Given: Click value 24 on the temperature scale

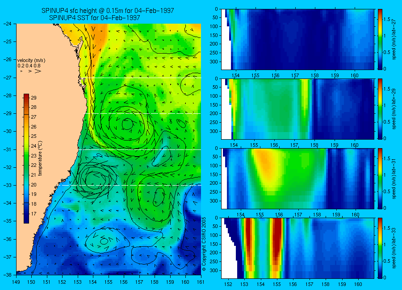Looking at the screenshot, I should pyautogui.click(x=33, y=146).
